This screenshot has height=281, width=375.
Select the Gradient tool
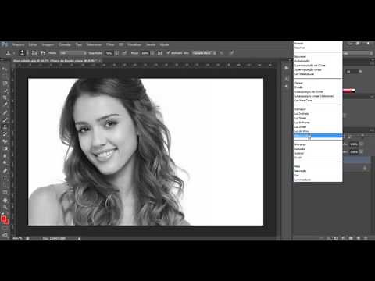(5, 149)
